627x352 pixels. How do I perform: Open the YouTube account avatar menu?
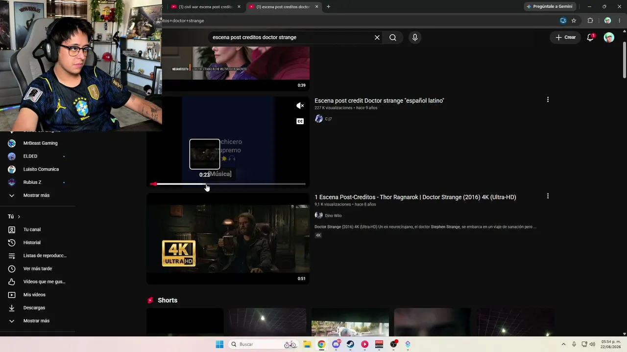(609, 37)
